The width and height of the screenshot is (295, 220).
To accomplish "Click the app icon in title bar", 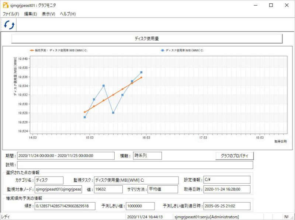I will [x=6, y=5].
